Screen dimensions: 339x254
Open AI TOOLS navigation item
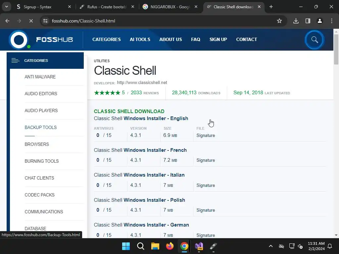coord(140,39)
